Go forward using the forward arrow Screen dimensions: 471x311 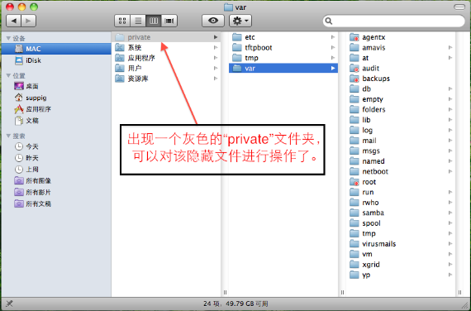coord(29,21)
